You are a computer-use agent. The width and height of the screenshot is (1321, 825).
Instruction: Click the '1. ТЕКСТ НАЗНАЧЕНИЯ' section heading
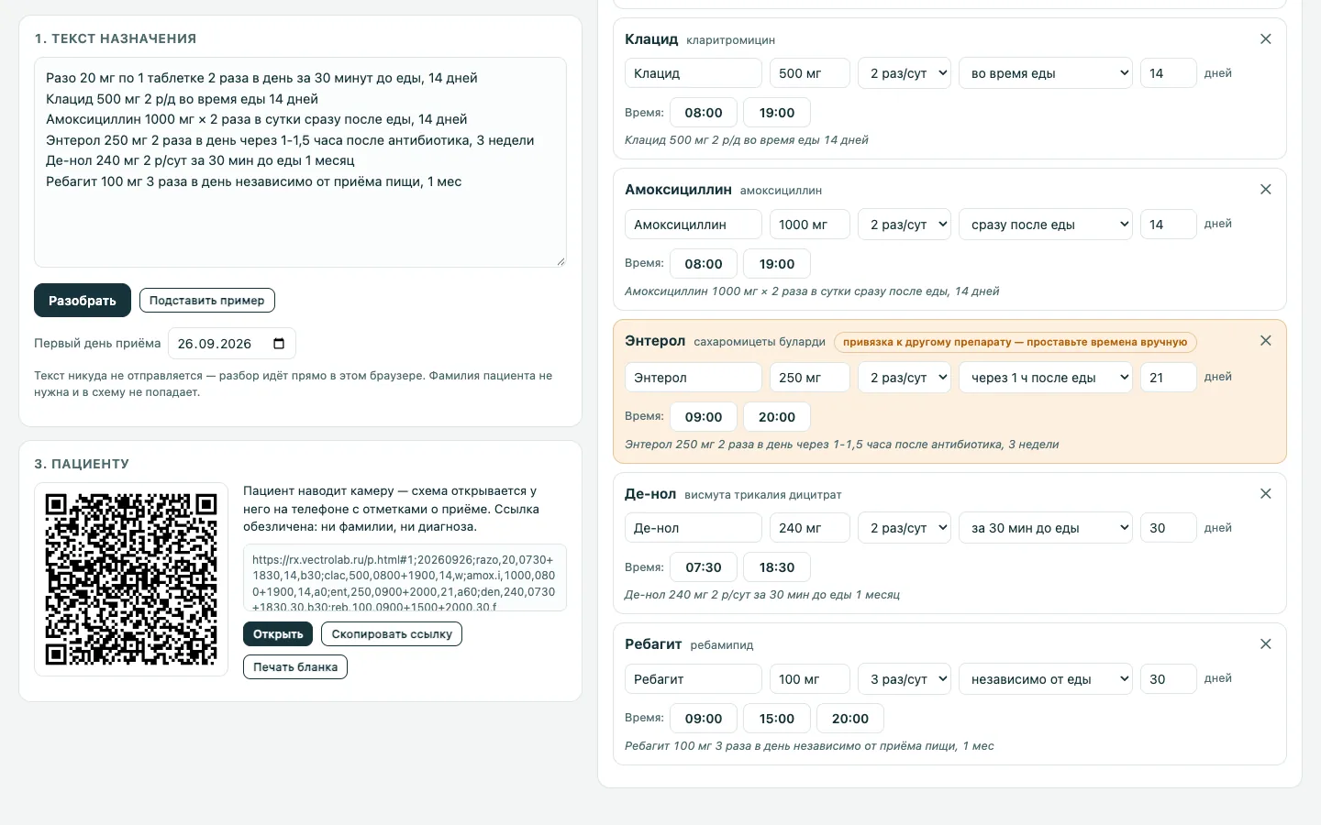coord(116,38)
